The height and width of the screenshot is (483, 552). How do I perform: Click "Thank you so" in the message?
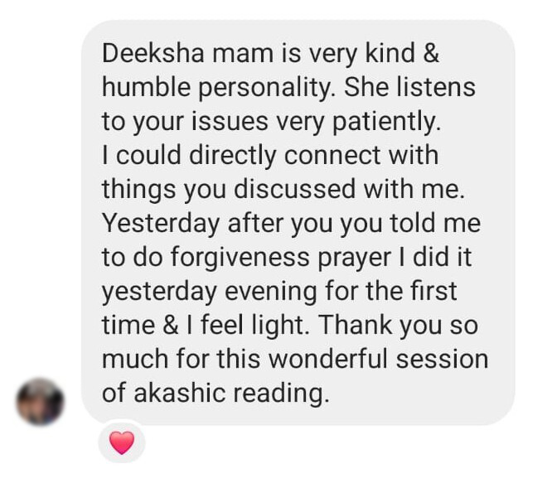pyautogui.click(x=399, y=325)
